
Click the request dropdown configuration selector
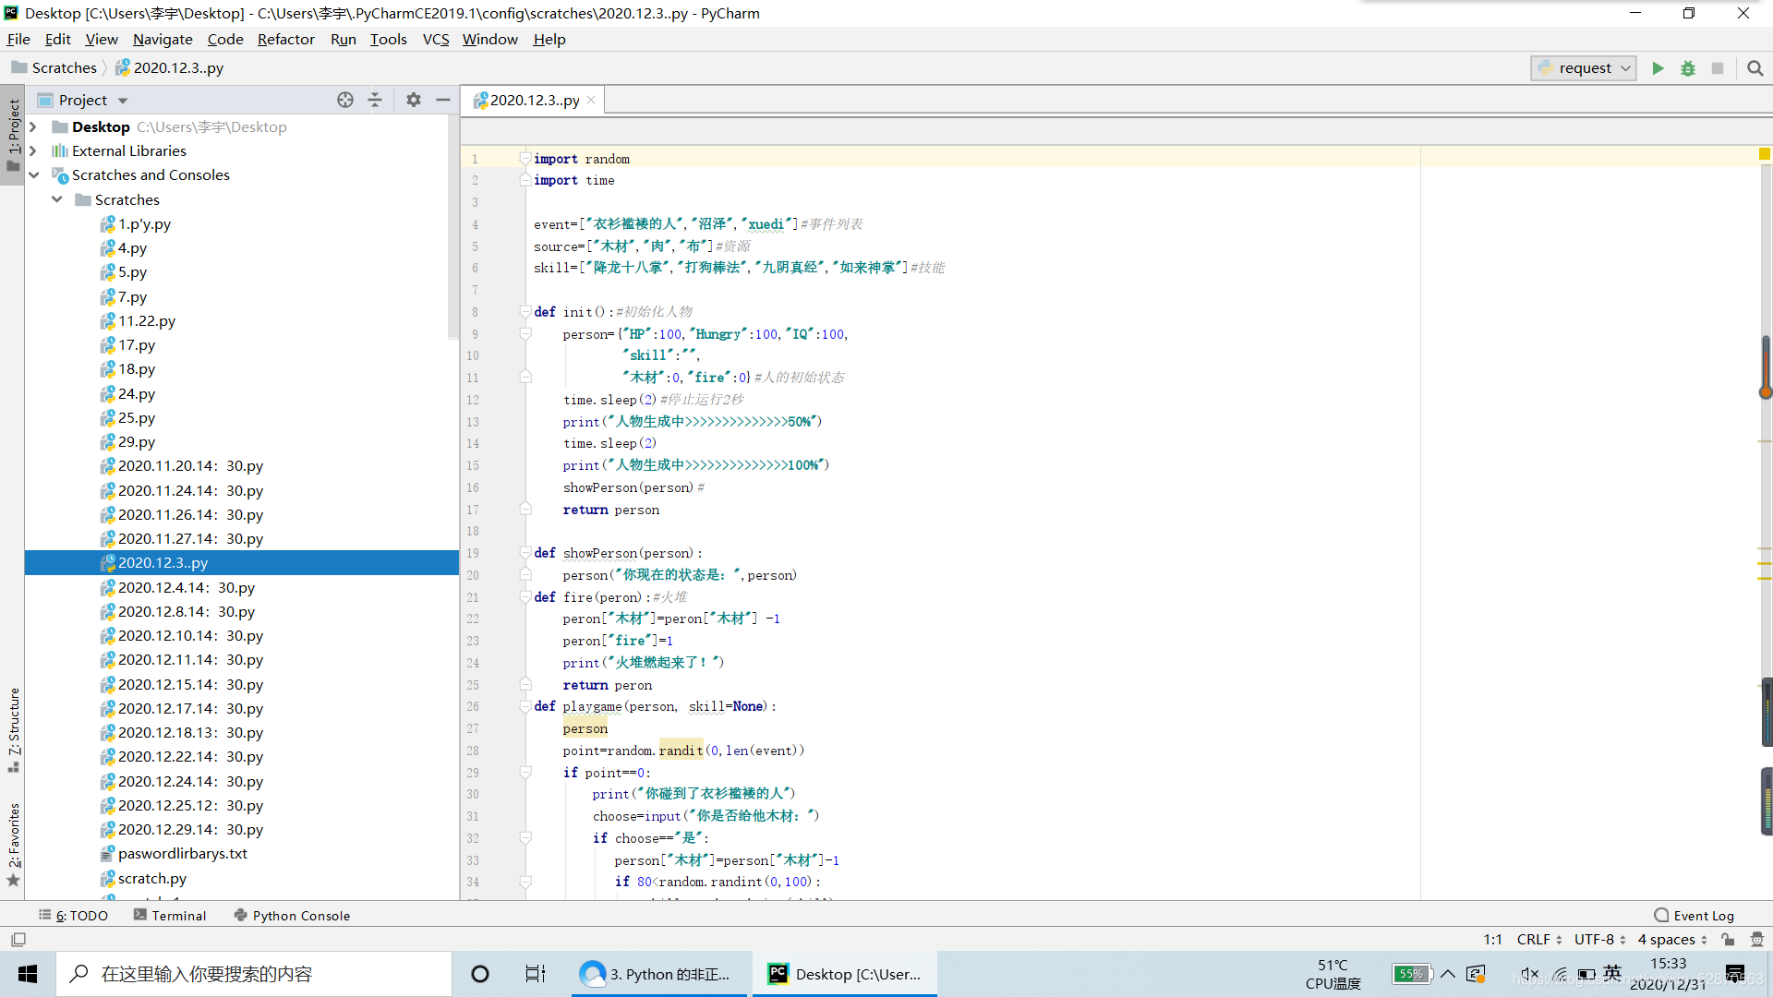click(1583, 67)
